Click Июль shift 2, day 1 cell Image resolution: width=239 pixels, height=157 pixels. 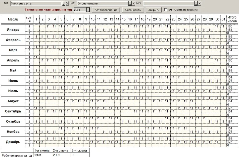tap(36, 91)
